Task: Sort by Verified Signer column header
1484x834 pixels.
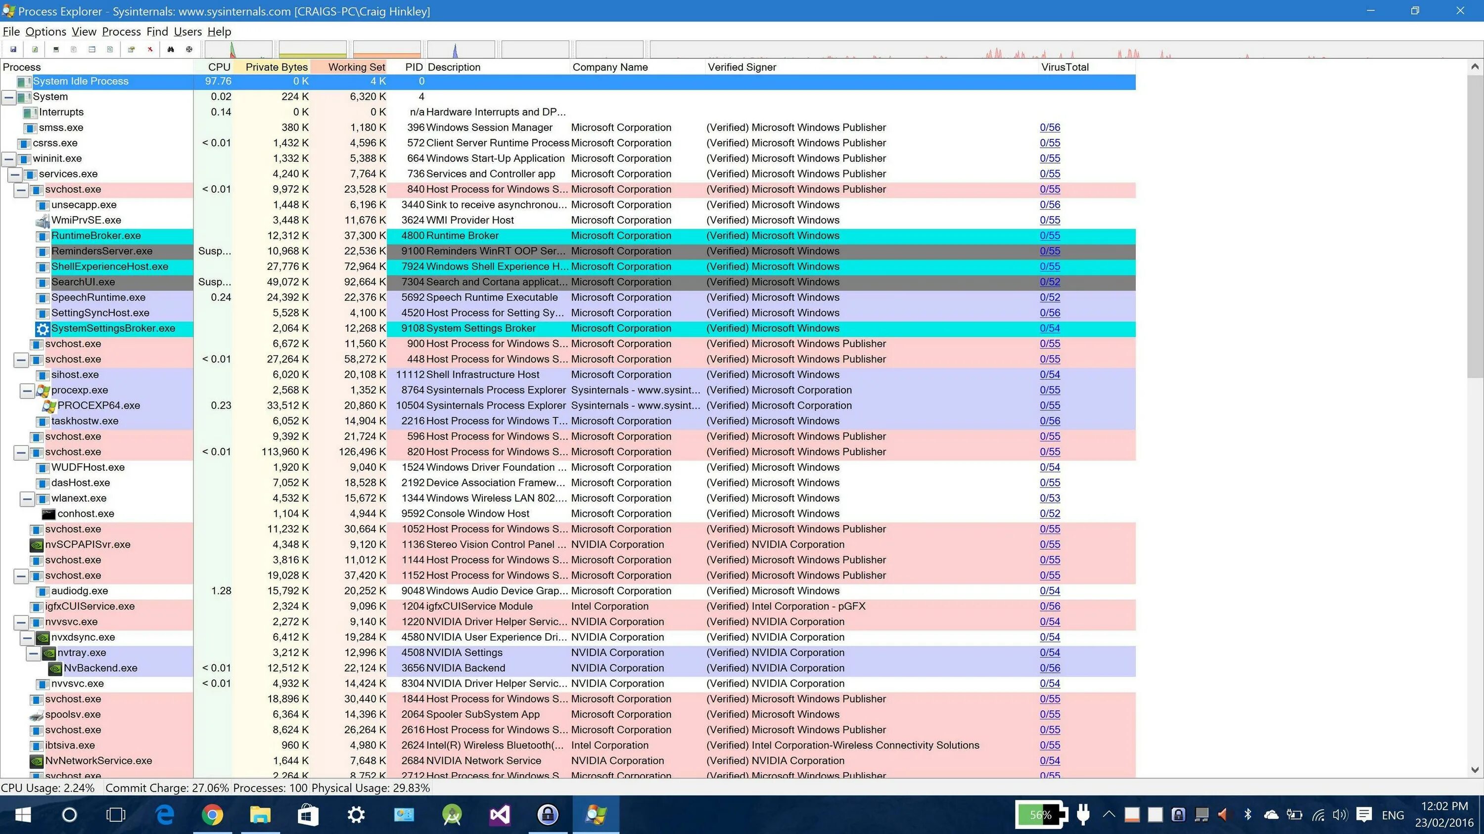Action: click(x=872, y=67)
